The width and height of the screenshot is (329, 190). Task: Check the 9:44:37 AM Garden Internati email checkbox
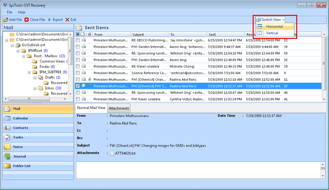[x=78, y=47]
